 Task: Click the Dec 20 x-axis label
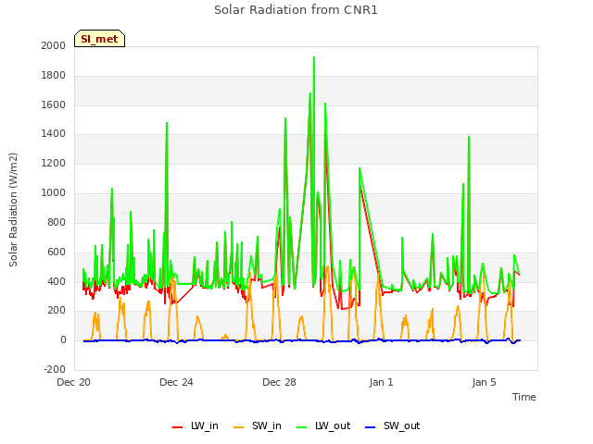tap(74, 382)
